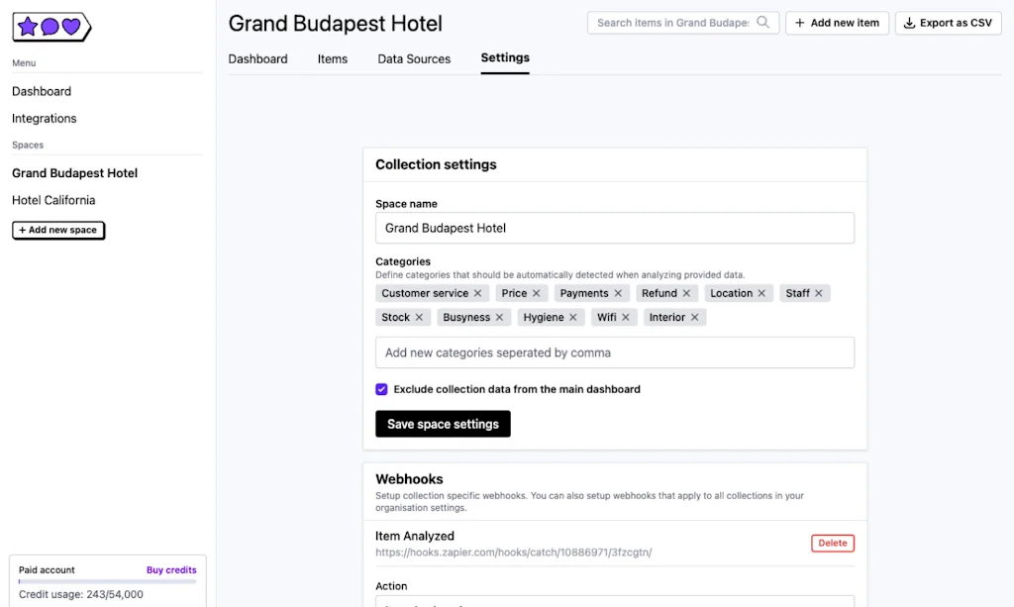Switch to the Data Sources tab

point(414,59)
